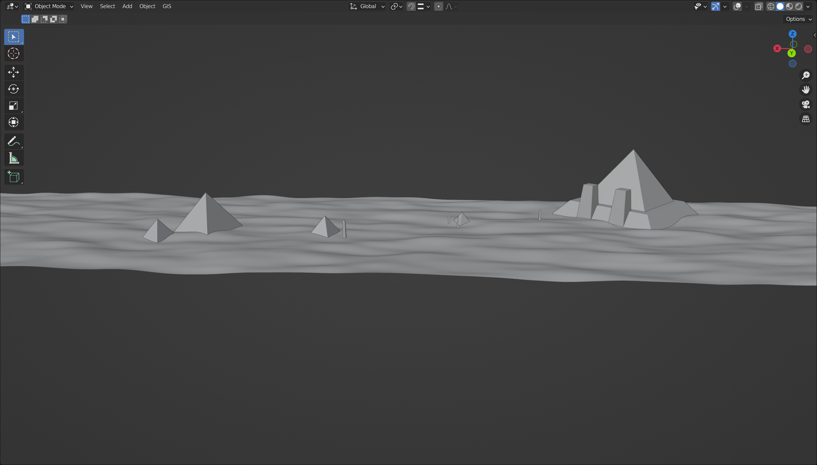Open the GIS menu
Image resolution: width=817 pixels, height=465 pixels.
tap(167, 6)
